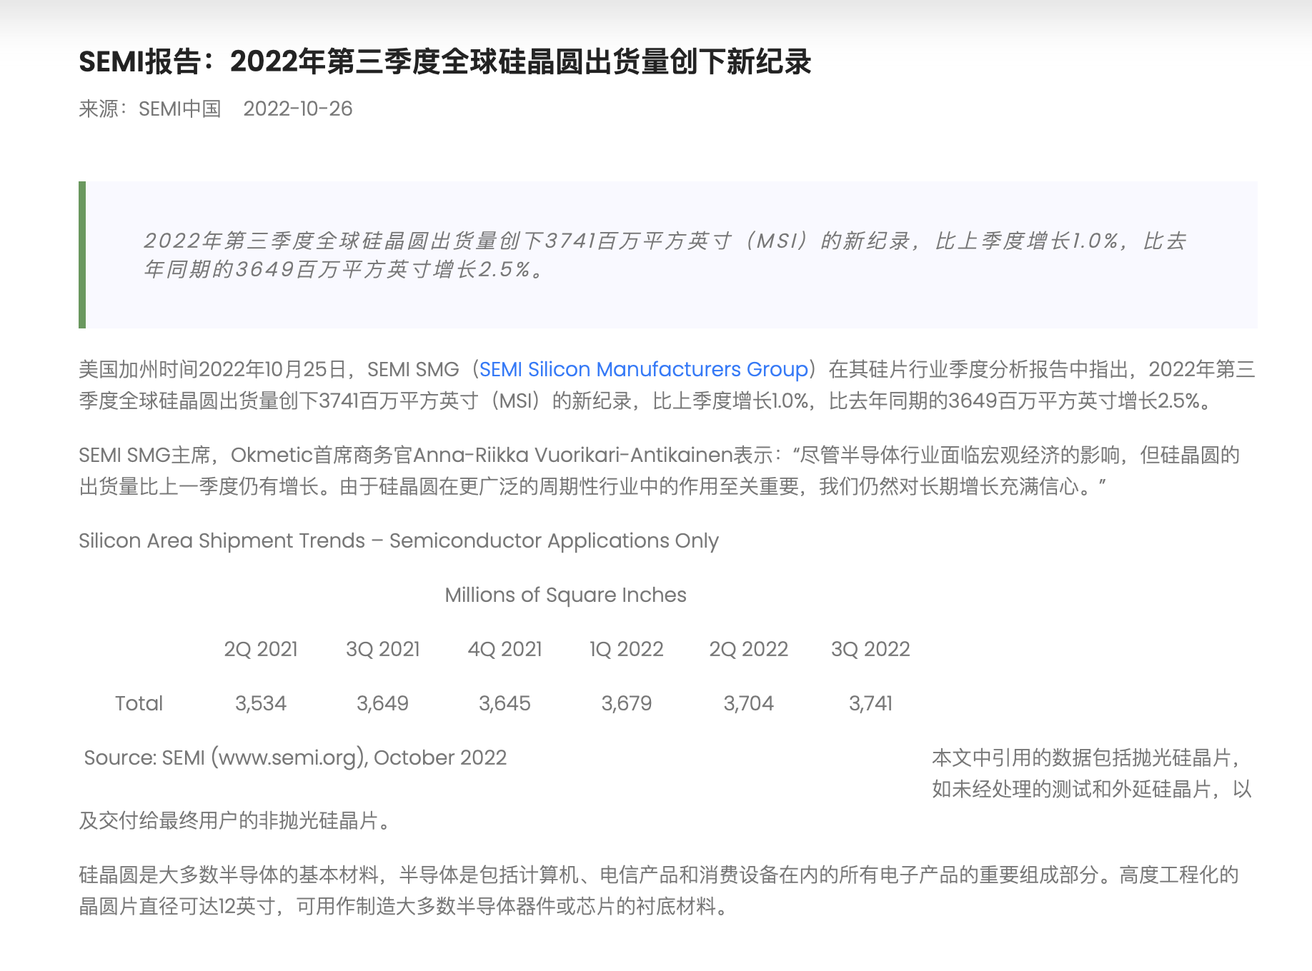Image resolution: width=1312 pixels, height=971 pixels.
Task: Click the paragraph quoting Okmetic's Anna-Riikka Vuorikari-Antikainen
Action: click(659, 471)
